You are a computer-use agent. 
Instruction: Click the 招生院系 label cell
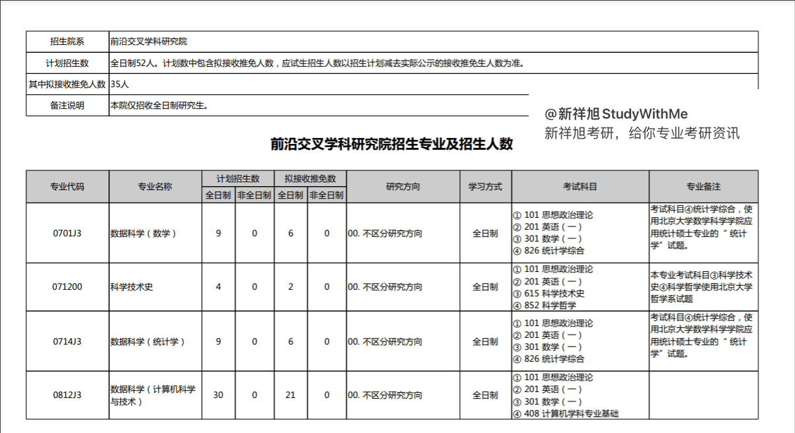point(67,42)
